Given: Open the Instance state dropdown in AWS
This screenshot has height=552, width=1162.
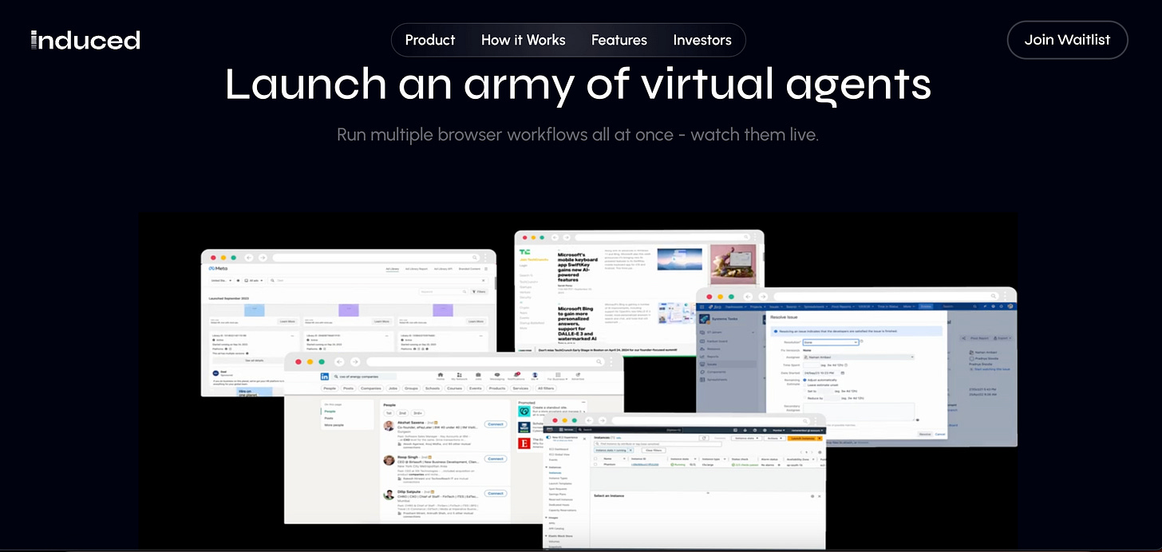Looking at the screenshot, I should pos(746,438).
